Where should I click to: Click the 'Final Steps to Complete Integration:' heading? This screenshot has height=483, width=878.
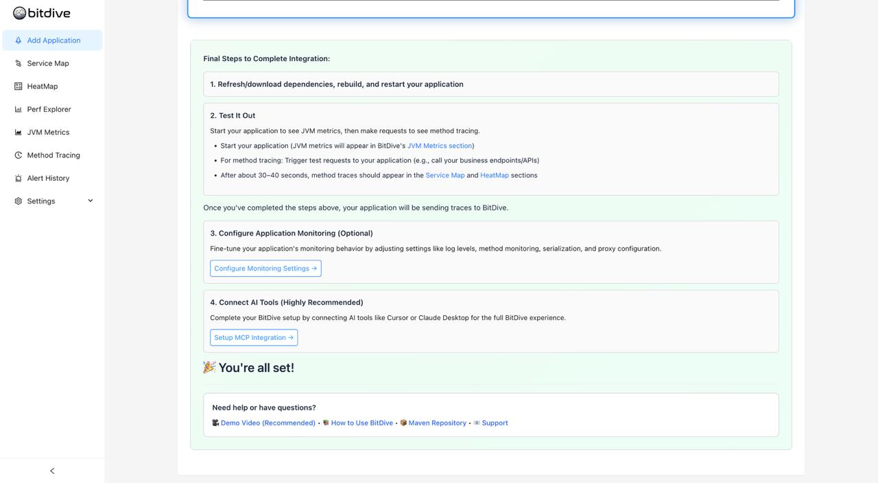[267, 59]
